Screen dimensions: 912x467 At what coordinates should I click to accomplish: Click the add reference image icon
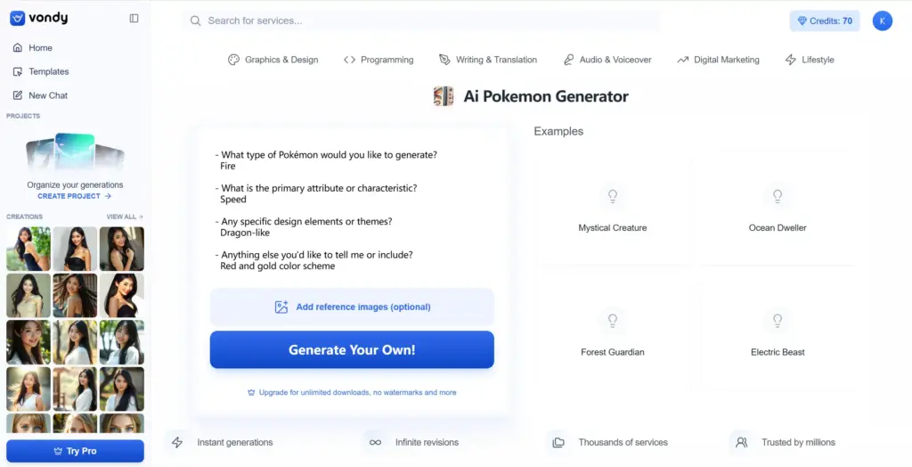[x=281, y=307]
